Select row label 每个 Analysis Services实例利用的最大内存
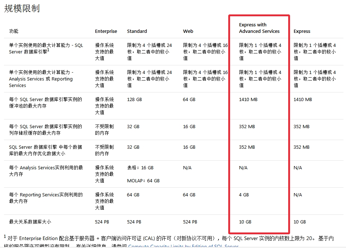 click(46, 171)
